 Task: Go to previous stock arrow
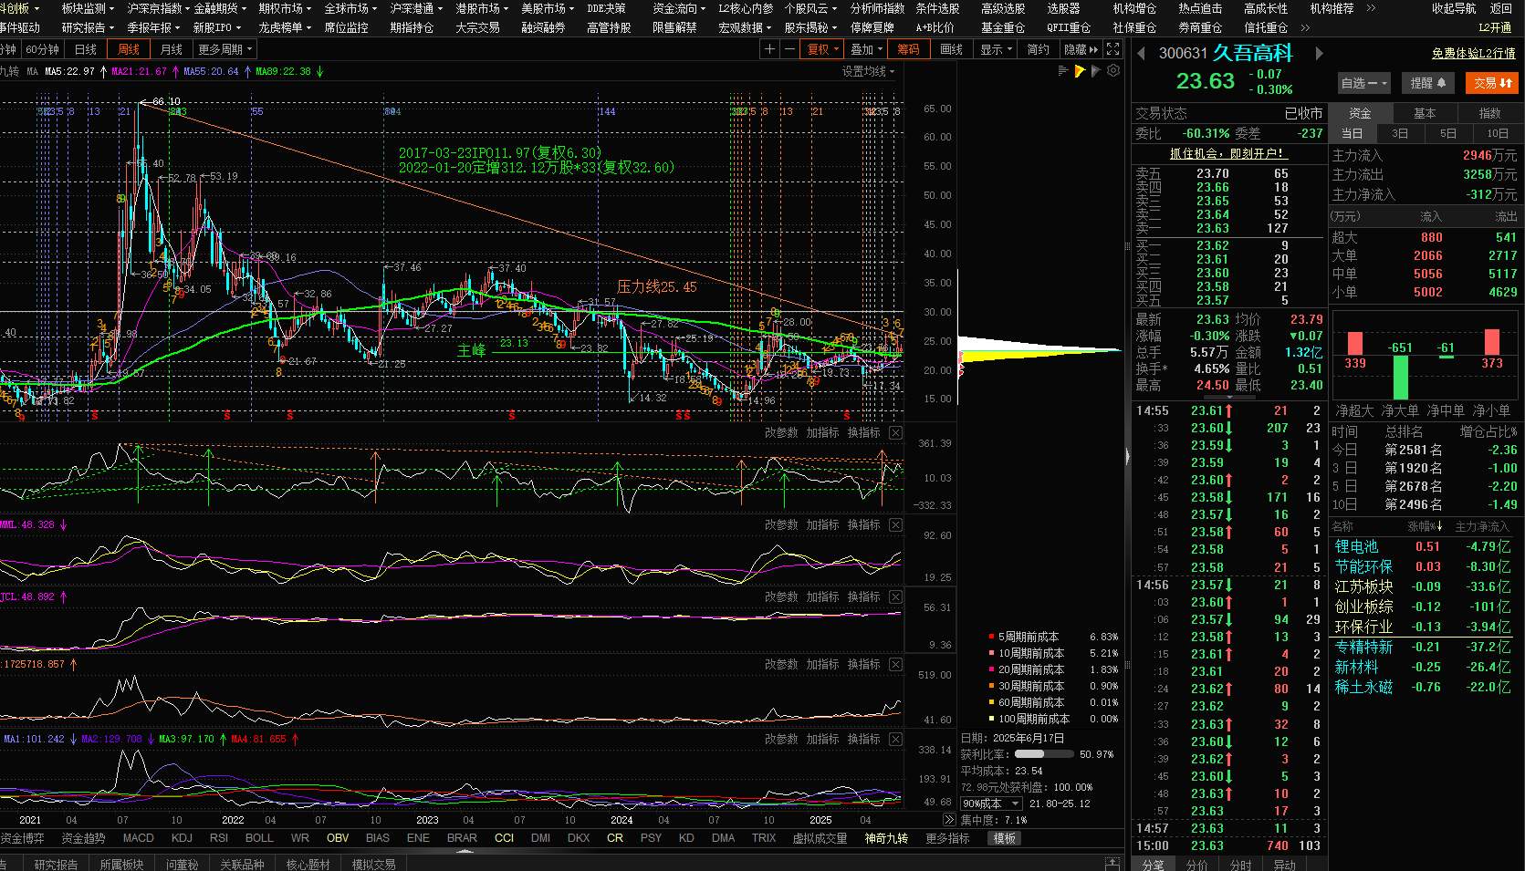(1141, 54)
